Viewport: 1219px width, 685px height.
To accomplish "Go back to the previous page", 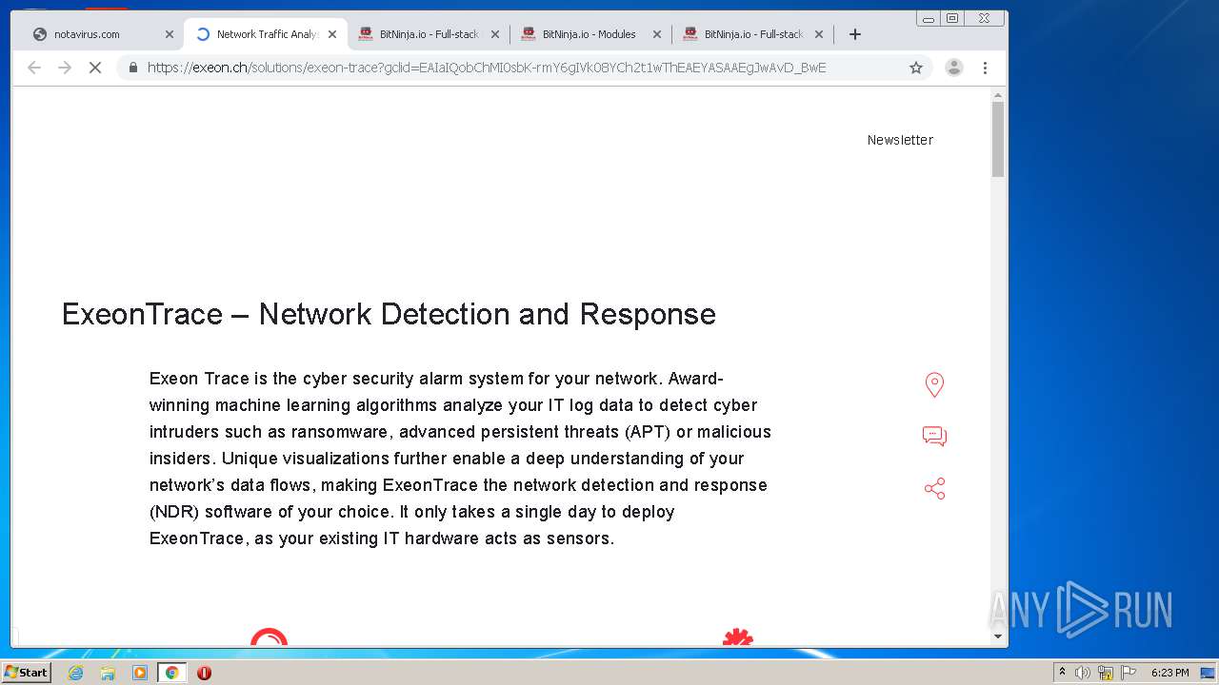I will coord(34,68).
